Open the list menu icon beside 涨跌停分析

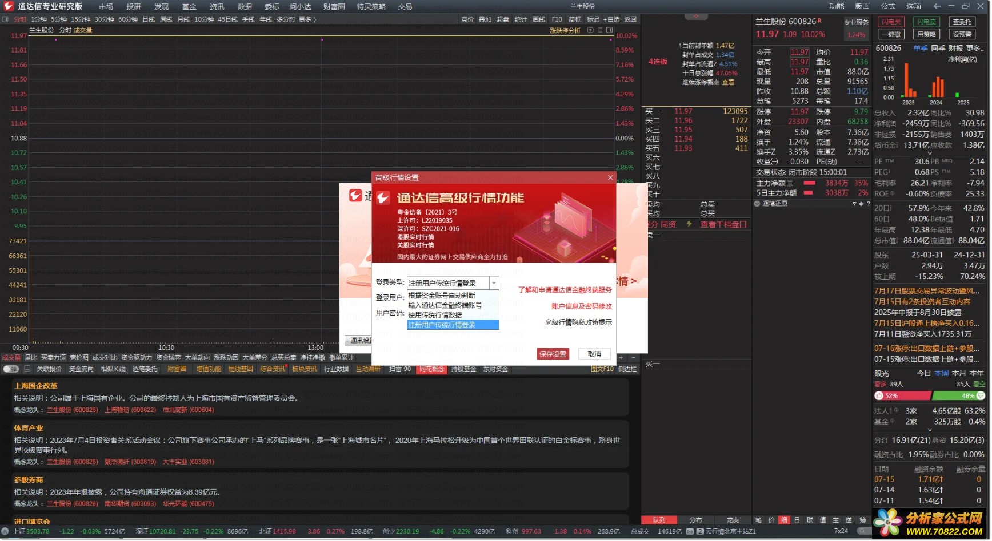click(601, 30)
